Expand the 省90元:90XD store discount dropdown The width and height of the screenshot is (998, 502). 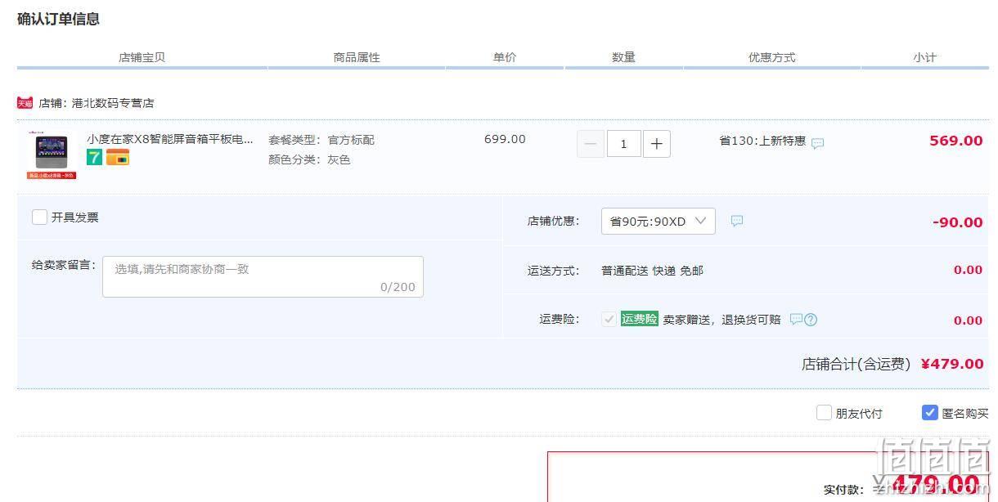pyautogui.click(x=659, y=221)
